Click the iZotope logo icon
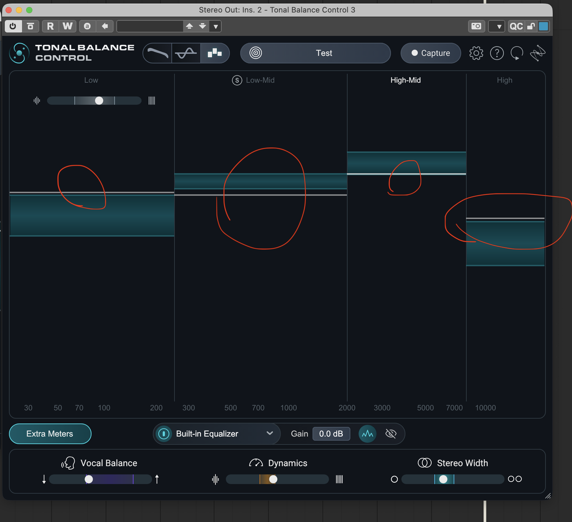Viewport: 572px width, 522px height. tap(538, 53)
